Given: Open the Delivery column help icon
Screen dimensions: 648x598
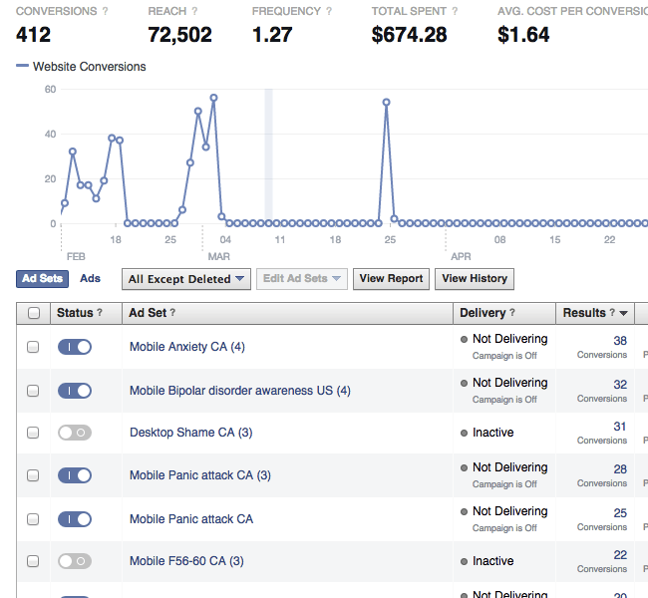Looking at the screenshot, I should coord(512,313).
